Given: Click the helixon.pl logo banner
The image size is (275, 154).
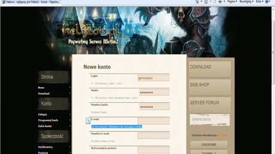Looking at the screenshot, I should click(x=92, y=32).
